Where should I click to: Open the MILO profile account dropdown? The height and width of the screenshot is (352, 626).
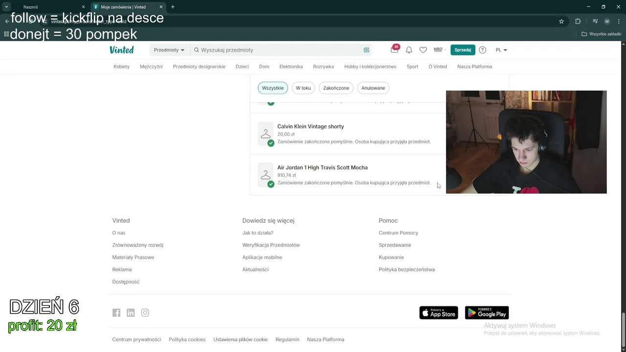[x=439, y=50]
